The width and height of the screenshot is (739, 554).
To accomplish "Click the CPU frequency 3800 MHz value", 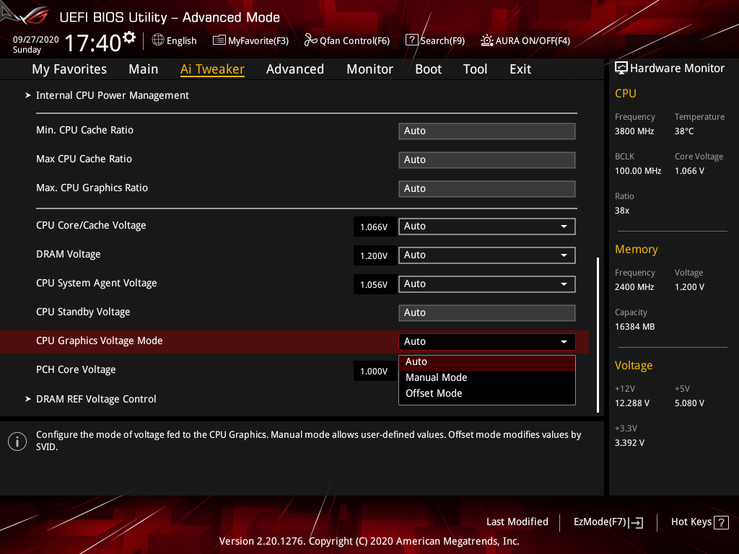I will [x=634, y=131].
